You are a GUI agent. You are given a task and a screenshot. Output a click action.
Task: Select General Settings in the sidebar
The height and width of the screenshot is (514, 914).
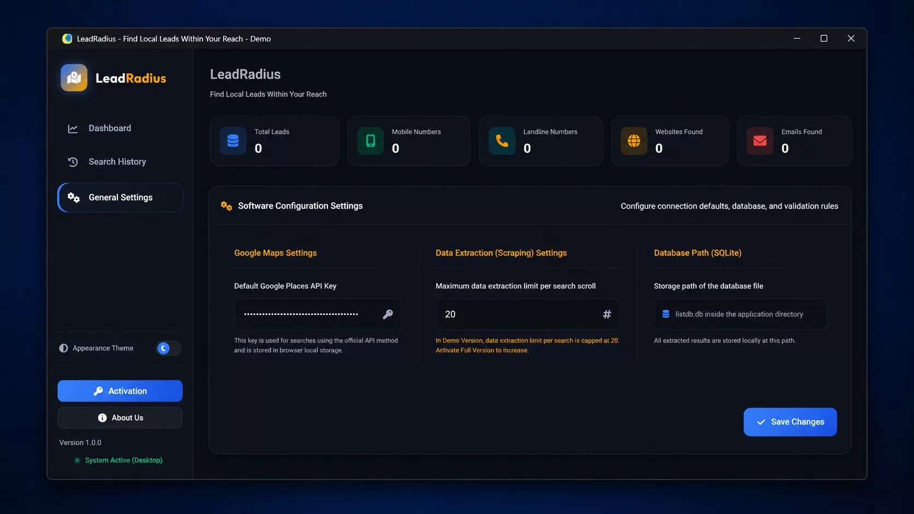pyautogui.click(x=120, y=197)
